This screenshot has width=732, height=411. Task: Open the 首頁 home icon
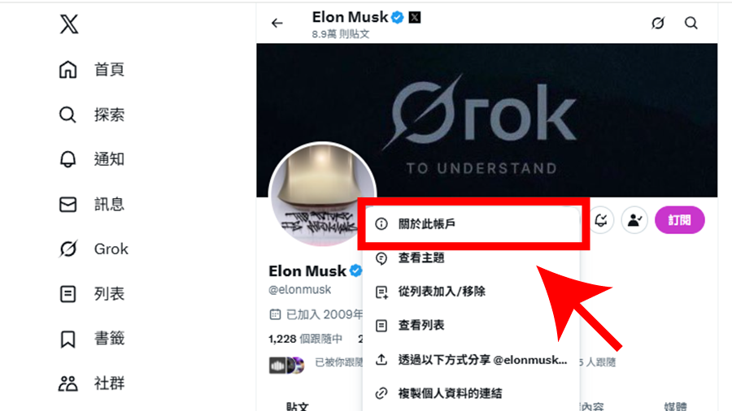[68, 69]
